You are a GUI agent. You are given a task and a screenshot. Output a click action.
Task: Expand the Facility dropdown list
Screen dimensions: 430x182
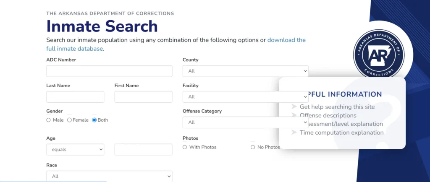(245, 97)
